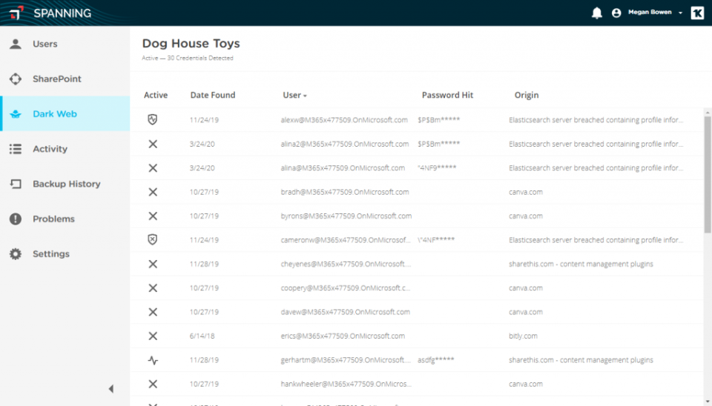Click the scrollbar down arrow
The image size is (712, 406).
708,402
